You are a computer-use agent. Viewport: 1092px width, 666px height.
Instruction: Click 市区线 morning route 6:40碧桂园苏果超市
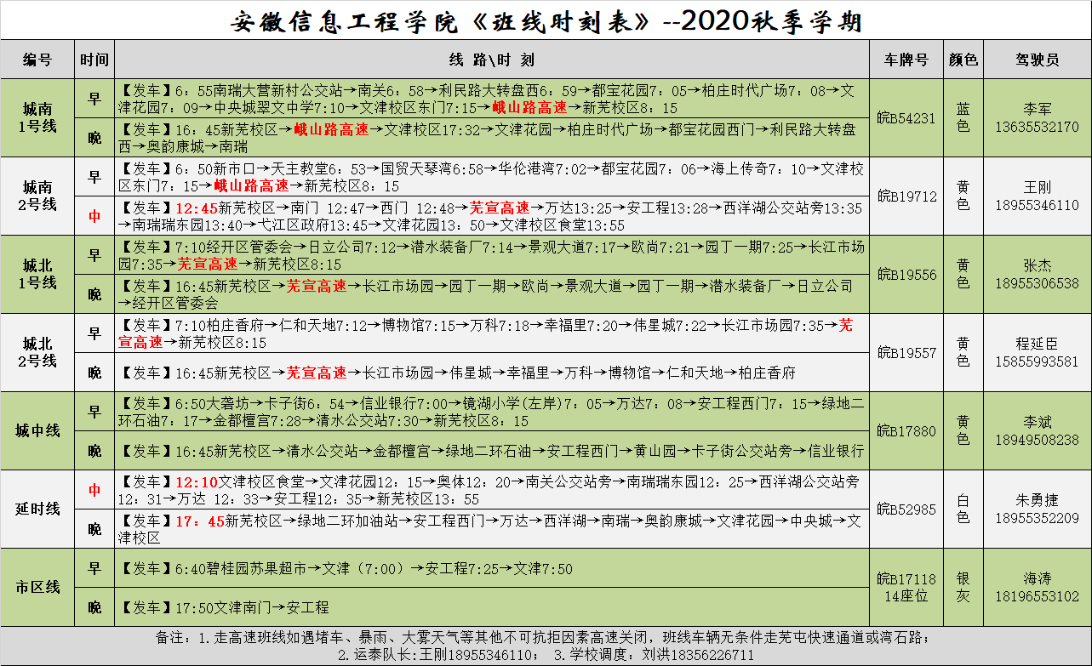point(492,568)
